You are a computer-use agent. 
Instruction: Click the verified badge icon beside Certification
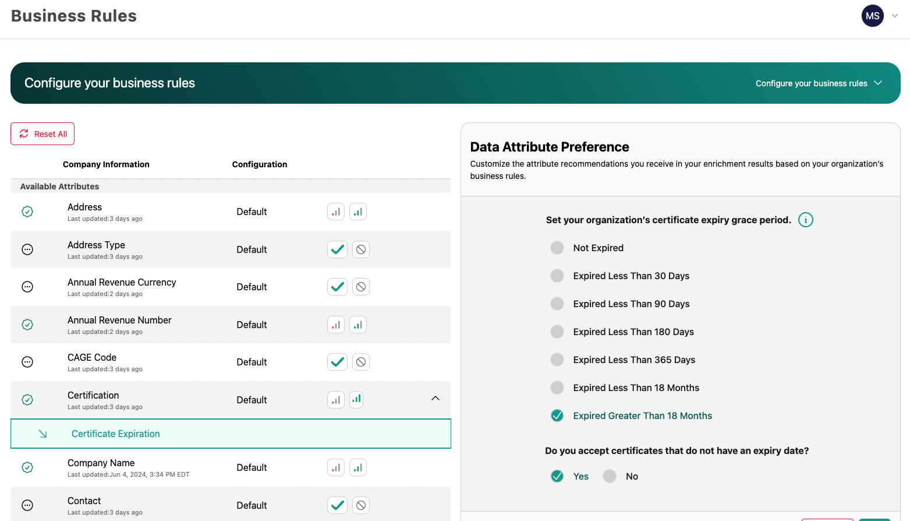tap(27, 400)
